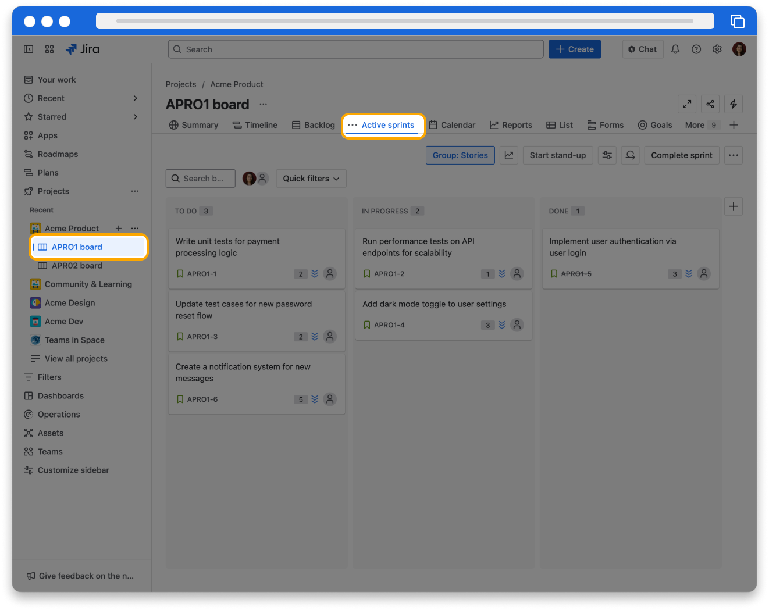
Task: Click Complete sprint button
Action: point(682,155)
